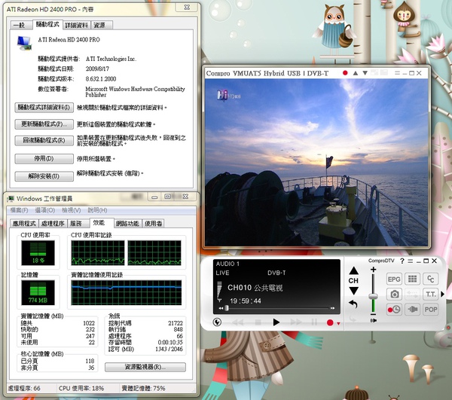This screenshot has width=452, height=400.
Task: Click the stop playback button
Action: [x=258, y=322]
